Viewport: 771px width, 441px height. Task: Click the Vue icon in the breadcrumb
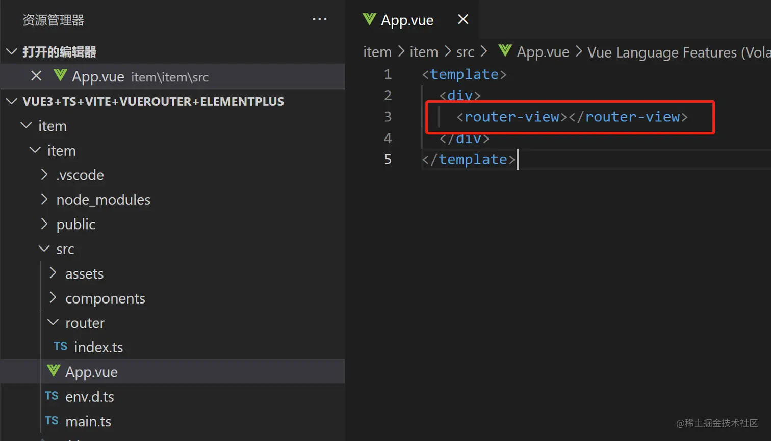pos(505,51)
